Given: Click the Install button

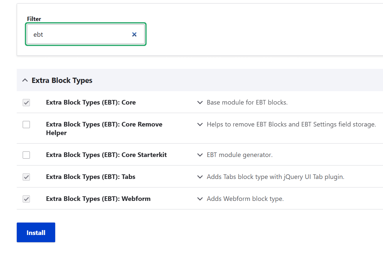Looking at the screenshot, I should click(x=36, y=232).
